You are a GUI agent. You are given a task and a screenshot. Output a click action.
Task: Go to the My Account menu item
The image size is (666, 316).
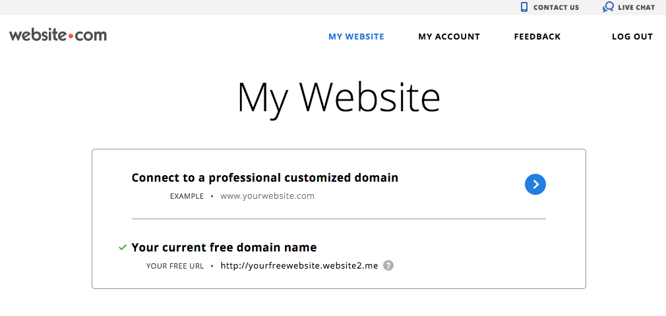pos(449,37)
